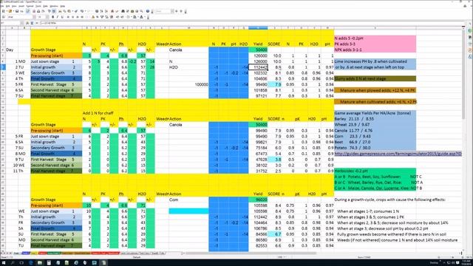Click the Sum icon in formula bar
This screenshot has height=266, width=473.
32,23
